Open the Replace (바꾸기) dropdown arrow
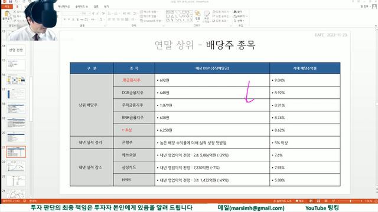Viewport: 378px width, 212px height. click(247, 16)
